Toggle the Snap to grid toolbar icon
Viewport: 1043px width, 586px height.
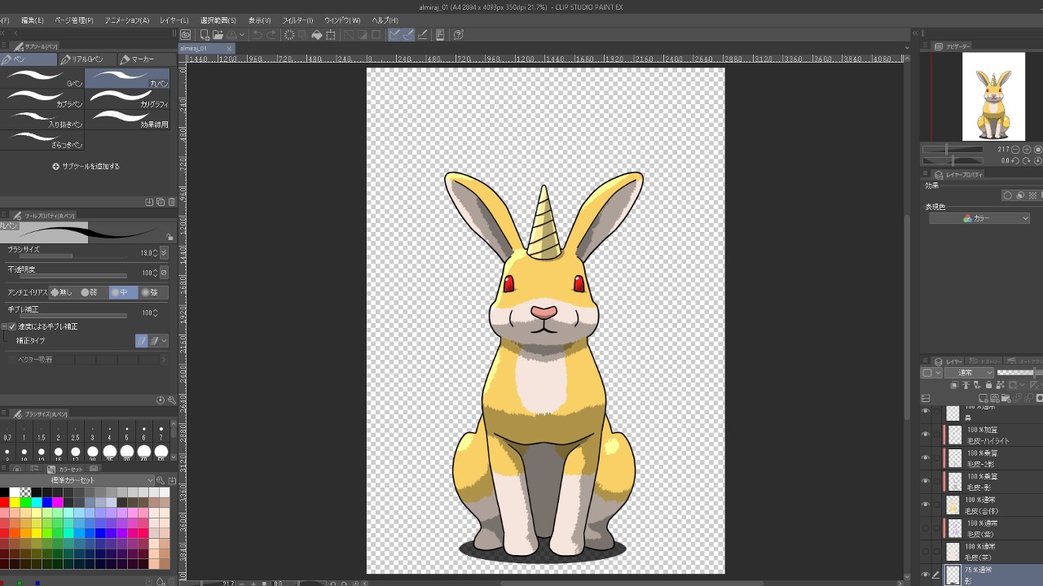pyautogui.click(x=422, y=34)
